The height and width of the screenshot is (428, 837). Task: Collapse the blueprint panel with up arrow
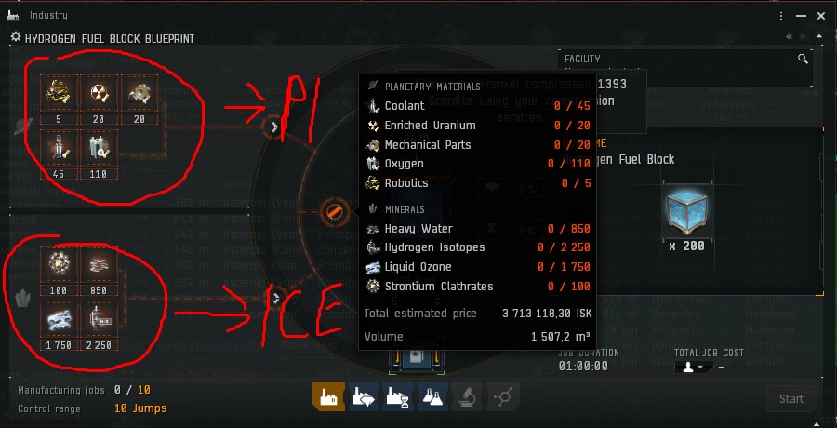tap(819, 37)
